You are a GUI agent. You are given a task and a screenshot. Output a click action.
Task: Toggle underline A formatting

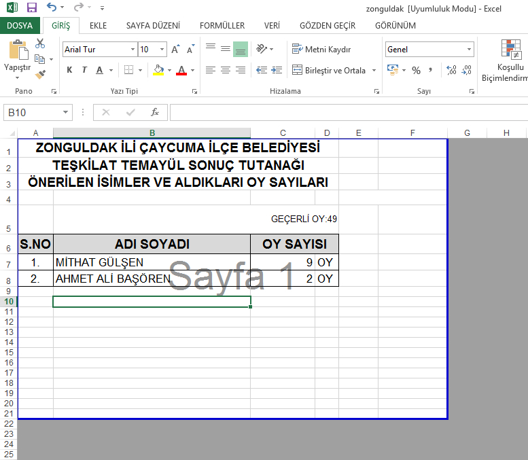tap(99, 70)
